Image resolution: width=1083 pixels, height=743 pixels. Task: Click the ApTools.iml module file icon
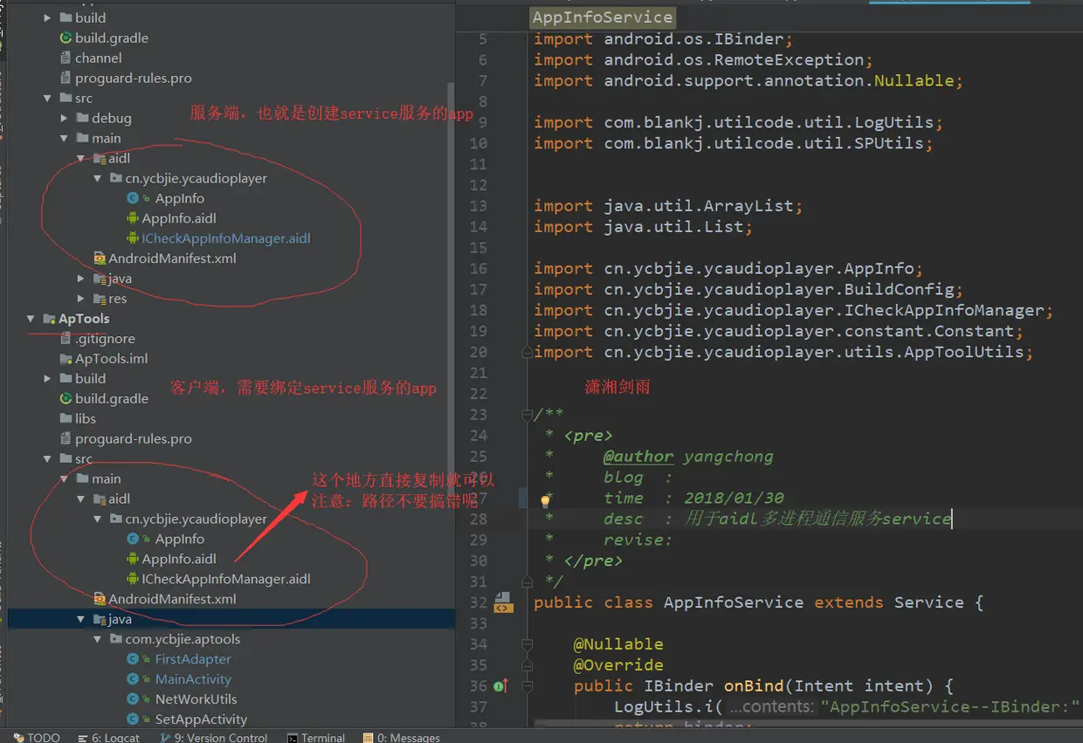66,359
